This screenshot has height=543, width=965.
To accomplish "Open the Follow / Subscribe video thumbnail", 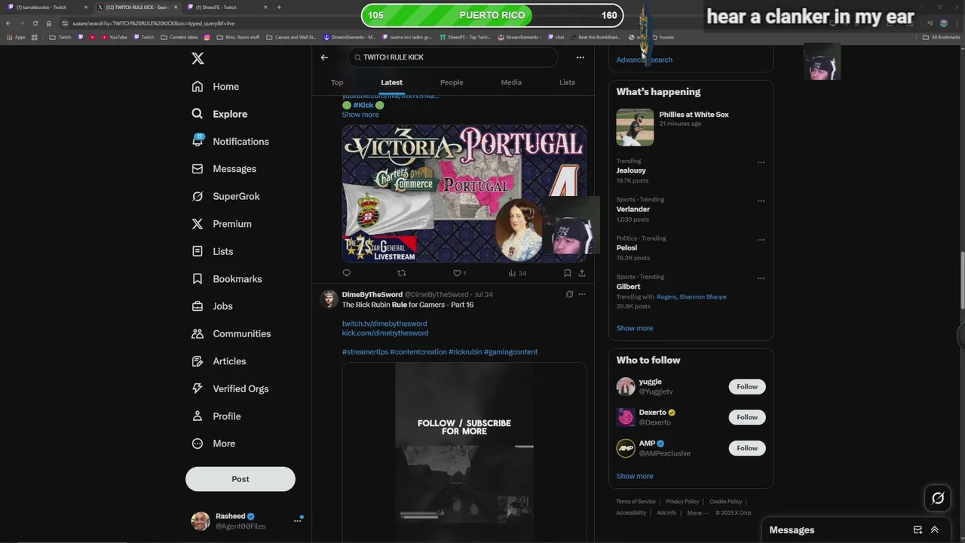I will pyautogui.click(x=464, y=452).
